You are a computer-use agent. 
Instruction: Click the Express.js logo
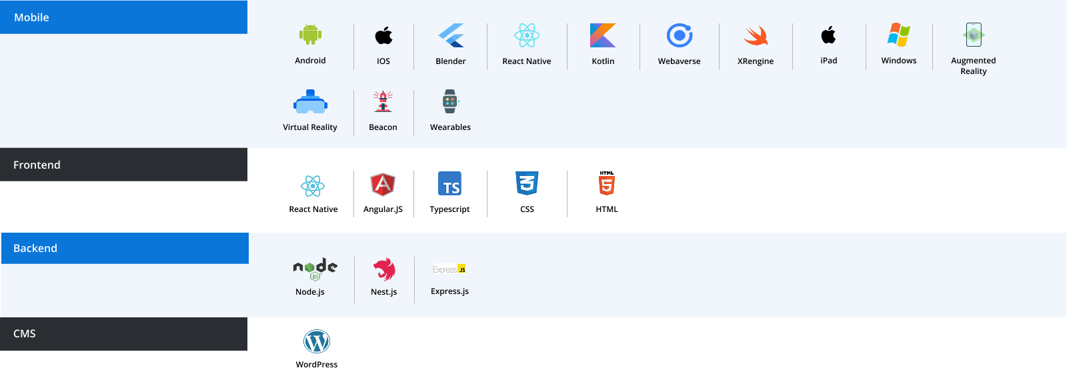pos(449,269)
